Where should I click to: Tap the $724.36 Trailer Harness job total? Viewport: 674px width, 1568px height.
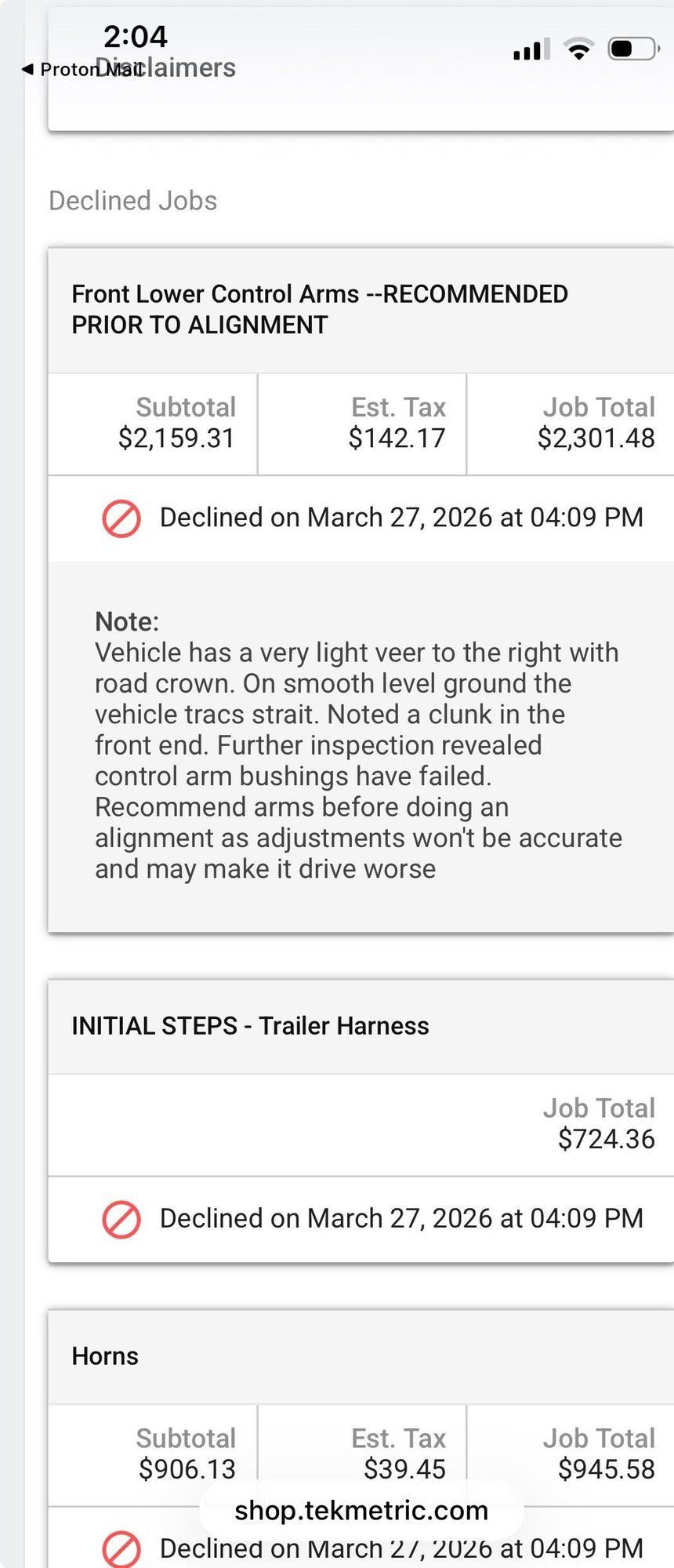pos(606,1139)
